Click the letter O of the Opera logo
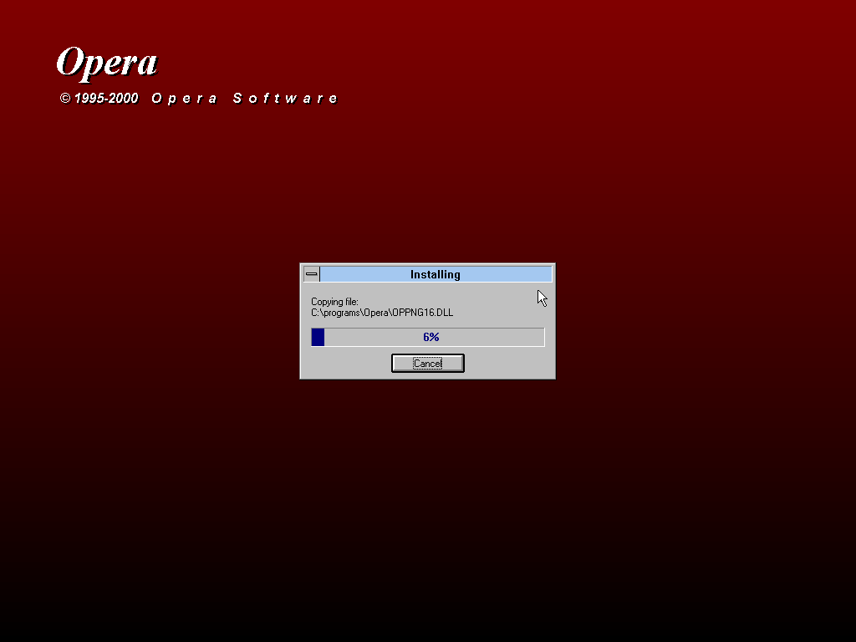 (x=70, y=63)
